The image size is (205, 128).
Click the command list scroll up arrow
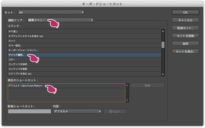point(163,31)
